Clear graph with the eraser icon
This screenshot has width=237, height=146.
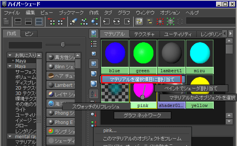click(x=74, y=22)
